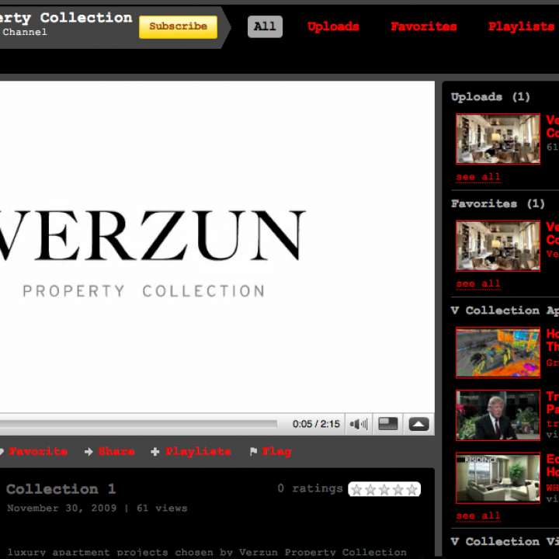Open the Playlists tab
The image size is (559, 559).
pyautogui.click(x=521, y=26)
